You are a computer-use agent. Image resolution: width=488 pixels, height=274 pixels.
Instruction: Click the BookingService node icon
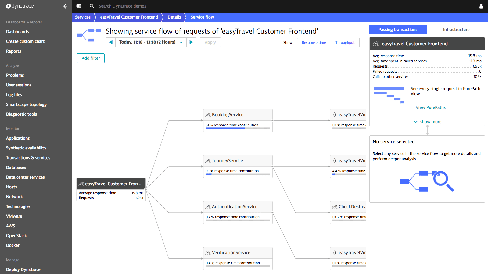pos(208,115)
